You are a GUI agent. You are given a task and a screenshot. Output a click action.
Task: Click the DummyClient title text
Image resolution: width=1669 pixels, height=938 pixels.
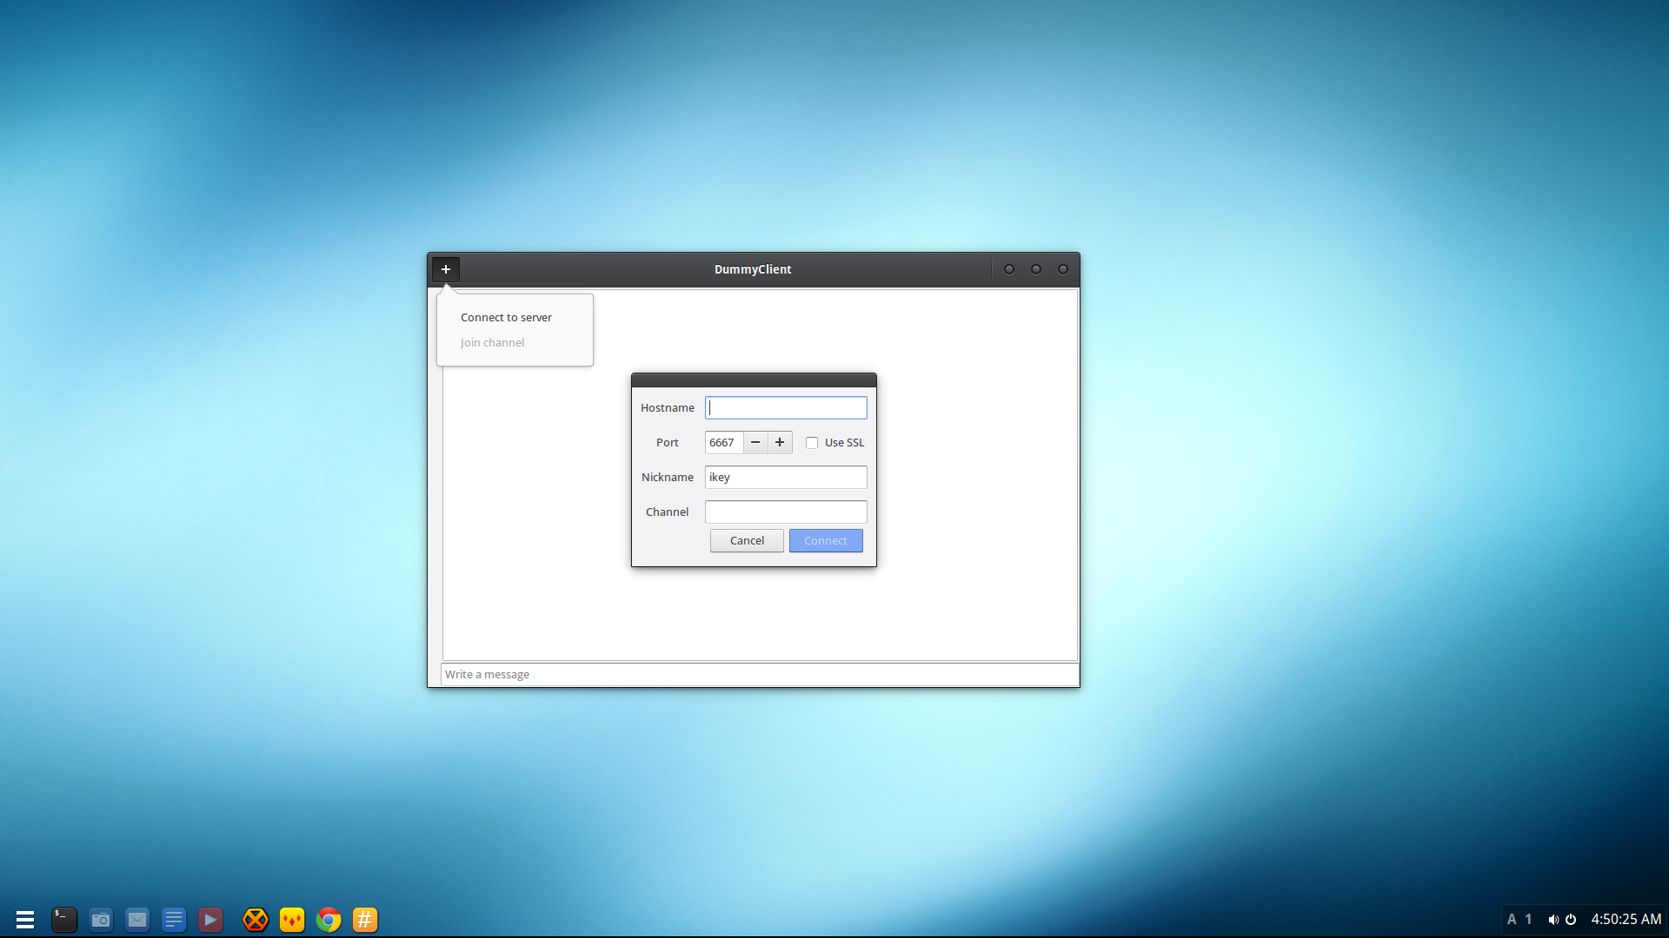coord(753,269)
